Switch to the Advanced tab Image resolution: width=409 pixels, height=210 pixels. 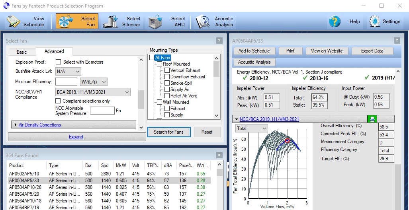(x=54, y=51)
